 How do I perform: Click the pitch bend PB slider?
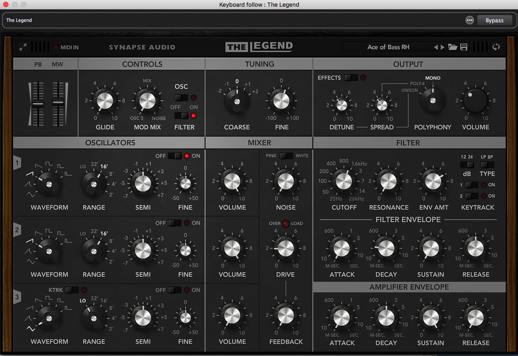[38, 104]
